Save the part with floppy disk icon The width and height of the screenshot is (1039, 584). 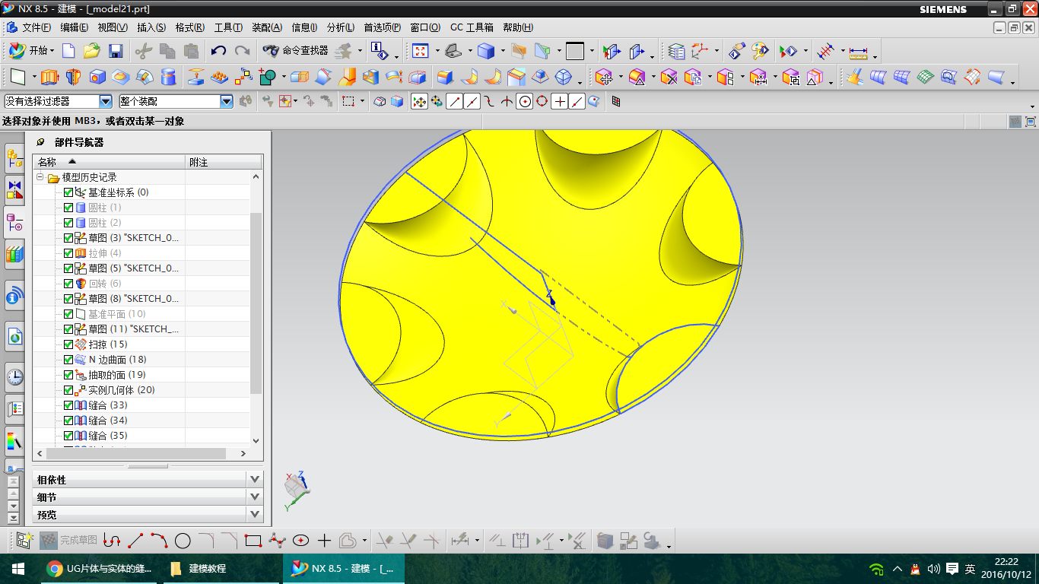tap(116, 51)
